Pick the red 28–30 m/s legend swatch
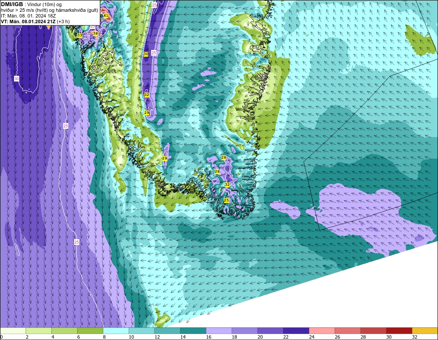 [374, 331]
